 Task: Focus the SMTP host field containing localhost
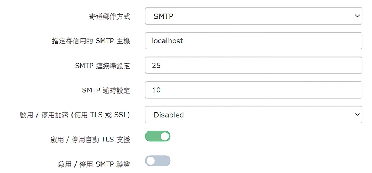coord(253,41)
